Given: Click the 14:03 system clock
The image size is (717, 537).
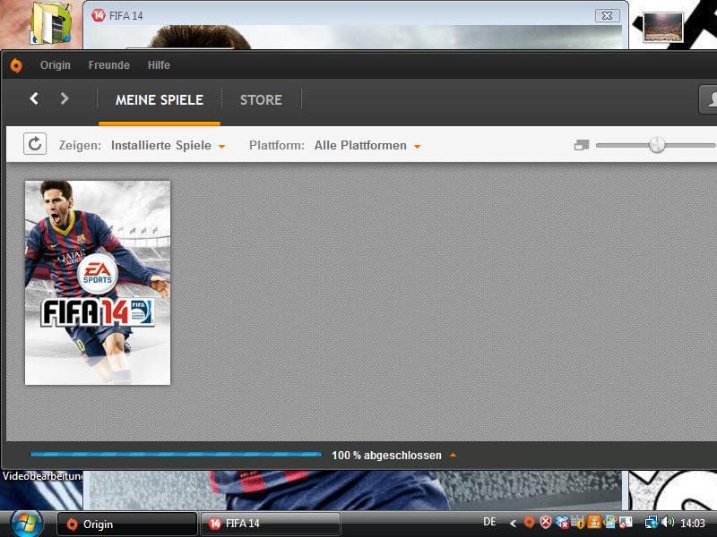Looking at the screenshot, I should click(693, 523).
